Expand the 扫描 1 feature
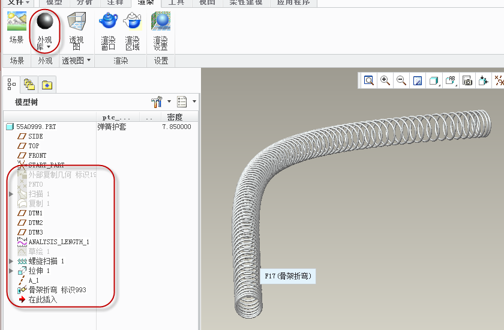 [x=11, y=194]
